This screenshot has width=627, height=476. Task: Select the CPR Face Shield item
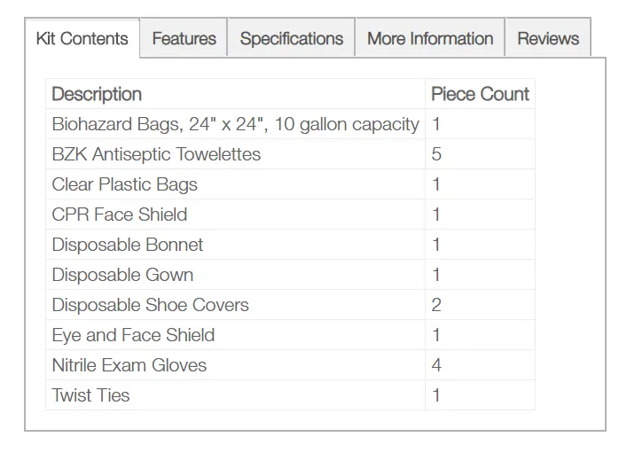tap(120, 215)
